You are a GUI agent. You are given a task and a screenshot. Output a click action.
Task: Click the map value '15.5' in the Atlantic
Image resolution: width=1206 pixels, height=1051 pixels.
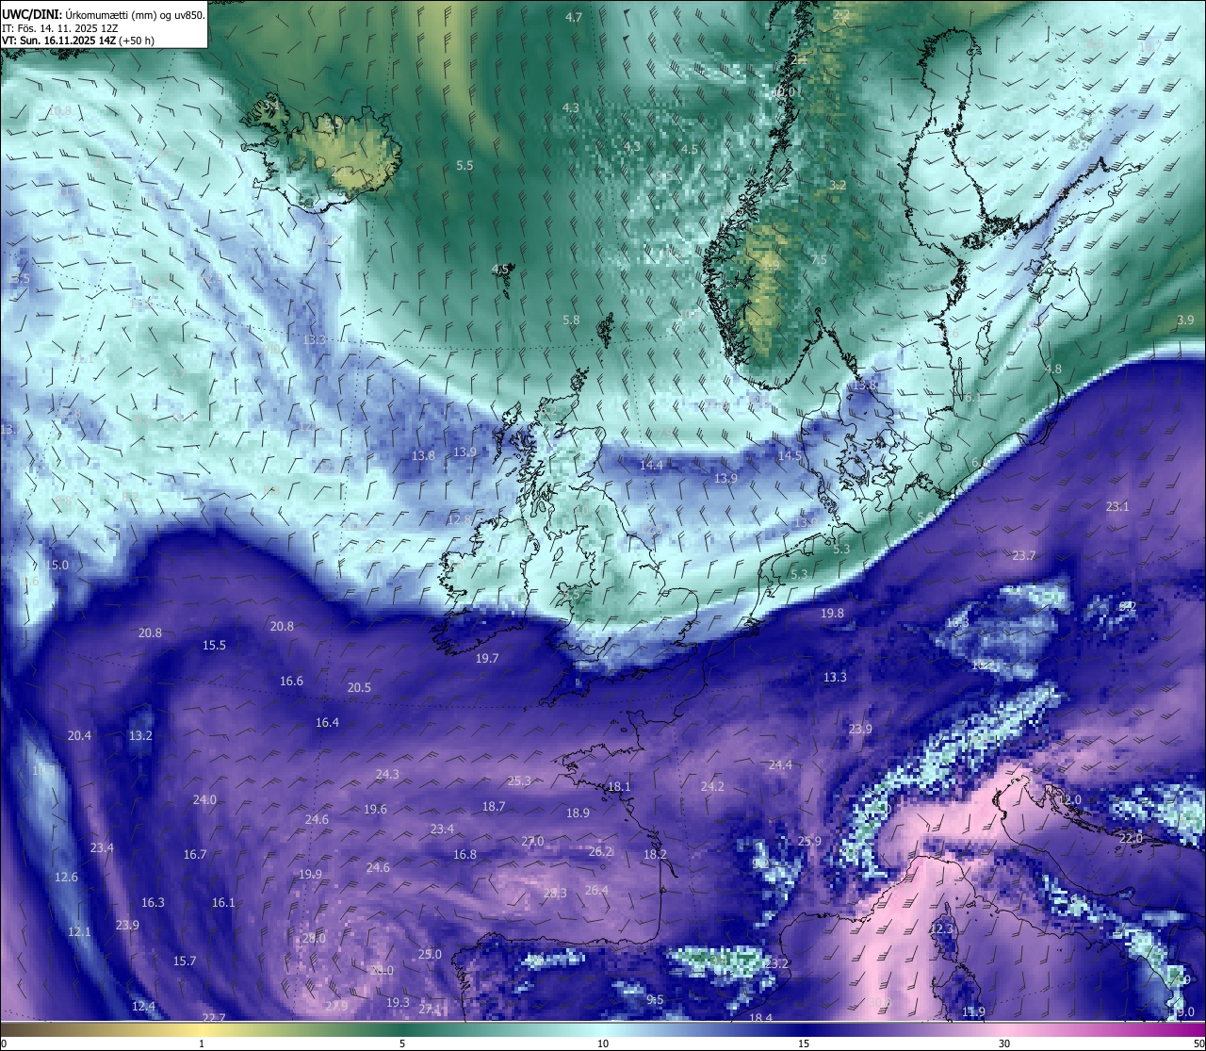(x=214, y=645)
